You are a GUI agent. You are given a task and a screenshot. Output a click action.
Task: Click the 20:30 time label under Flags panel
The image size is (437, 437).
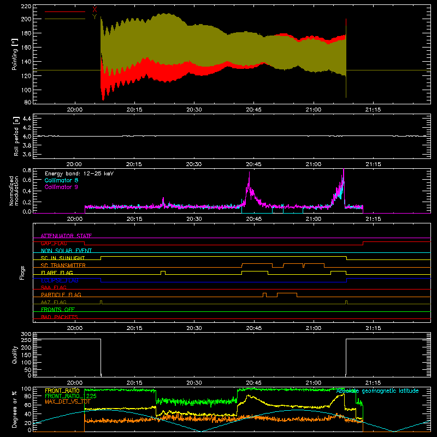pyautogui.click(x=194, y=328)
